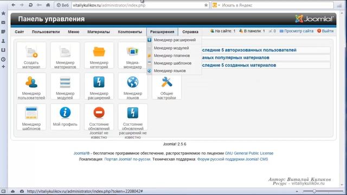Open Менеджер материалов control panel icon

point(65,55)
